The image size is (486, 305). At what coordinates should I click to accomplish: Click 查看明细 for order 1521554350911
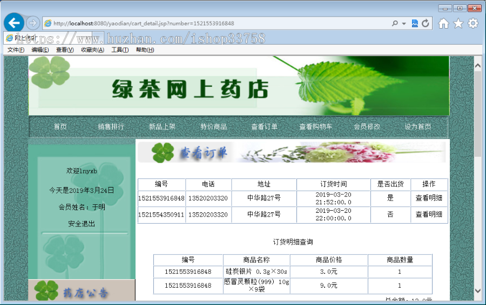429,214
